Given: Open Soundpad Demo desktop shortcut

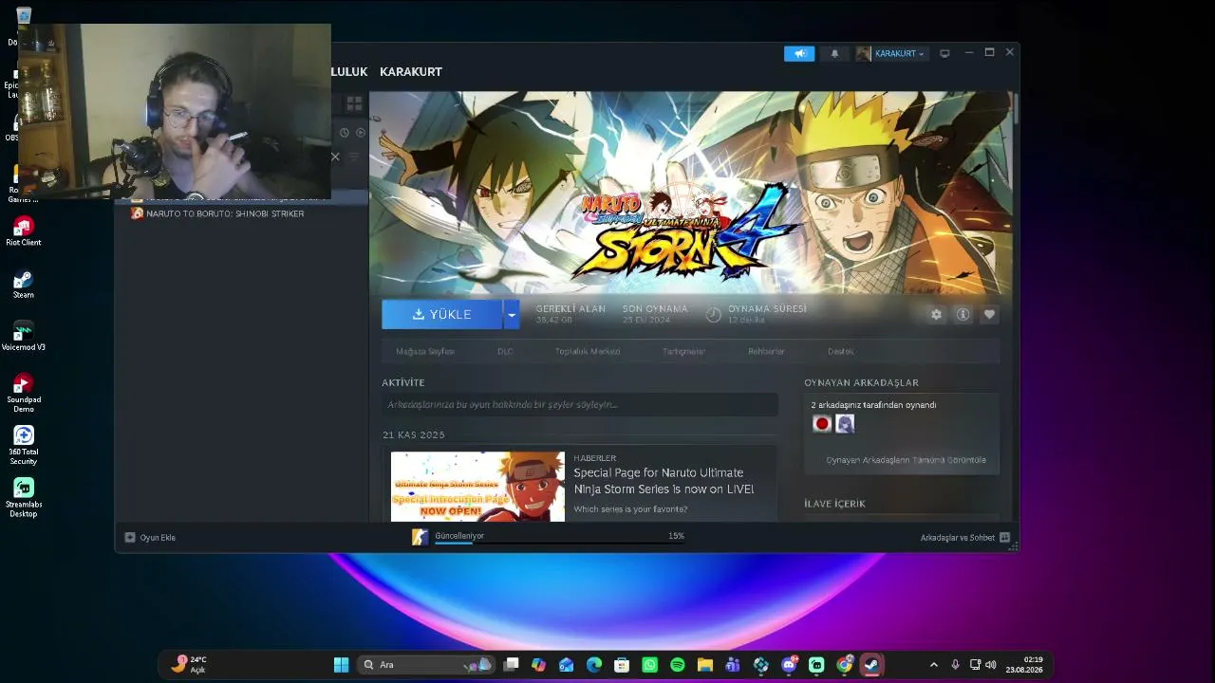Looking at the screenshot, I should coord(24,394).
